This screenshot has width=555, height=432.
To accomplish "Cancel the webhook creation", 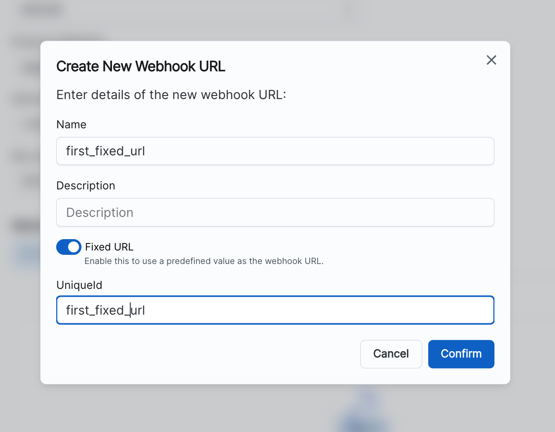I will click(x=391, y=354).
